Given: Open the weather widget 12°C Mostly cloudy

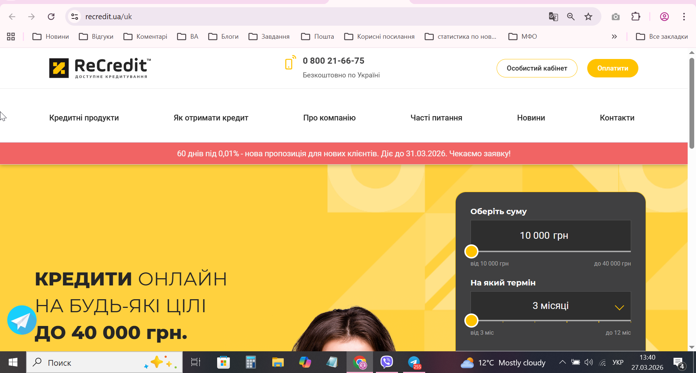Looking at the screenshot, I should coord(503,363).
